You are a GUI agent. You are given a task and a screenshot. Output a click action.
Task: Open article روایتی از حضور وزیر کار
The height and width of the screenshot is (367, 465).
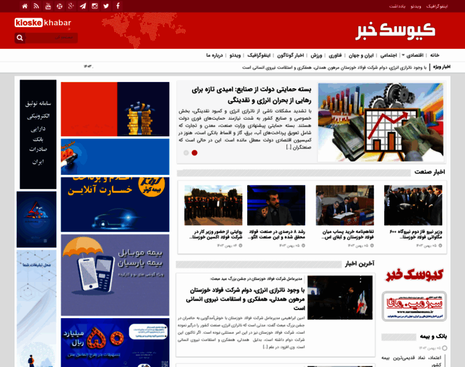pyautogui.click(x=216, y=234)
